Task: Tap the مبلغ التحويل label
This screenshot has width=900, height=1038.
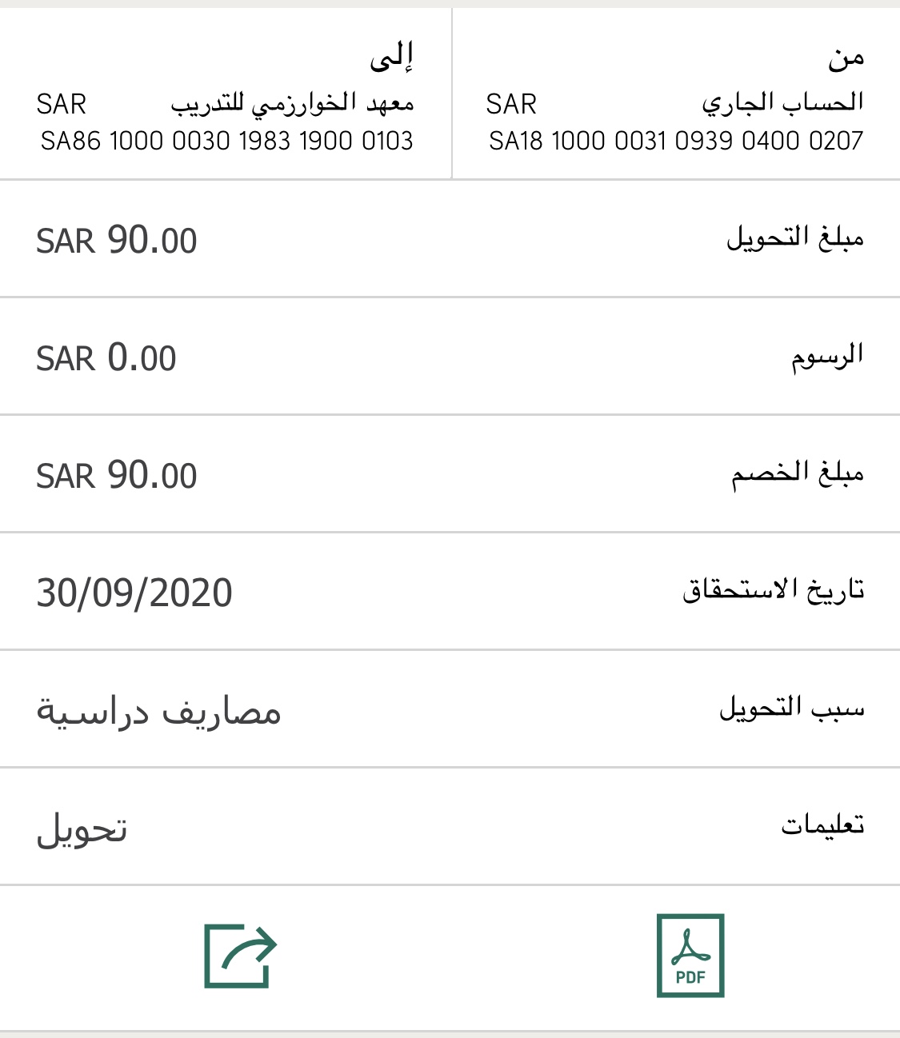Action: (794, 238)
